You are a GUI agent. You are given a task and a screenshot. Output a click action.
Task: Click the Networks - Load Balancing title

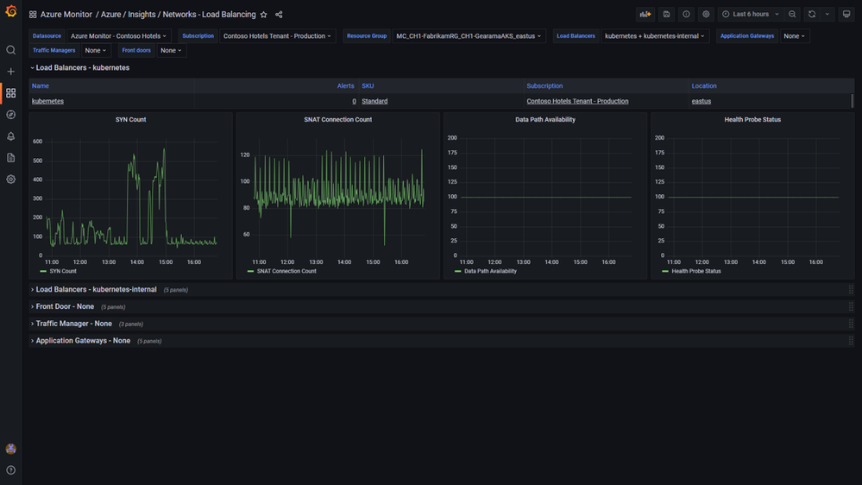point(209,15)
